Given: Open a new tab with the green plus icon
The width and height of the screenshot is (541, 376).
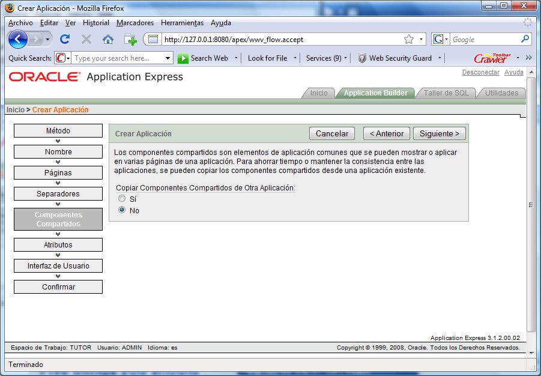Looking at the screenshot, I should [x=130, y=40].
